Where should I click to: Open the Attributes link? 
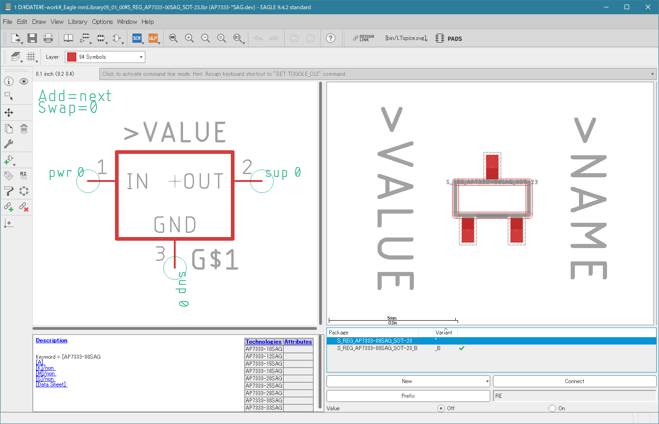[x=298, y=342]
